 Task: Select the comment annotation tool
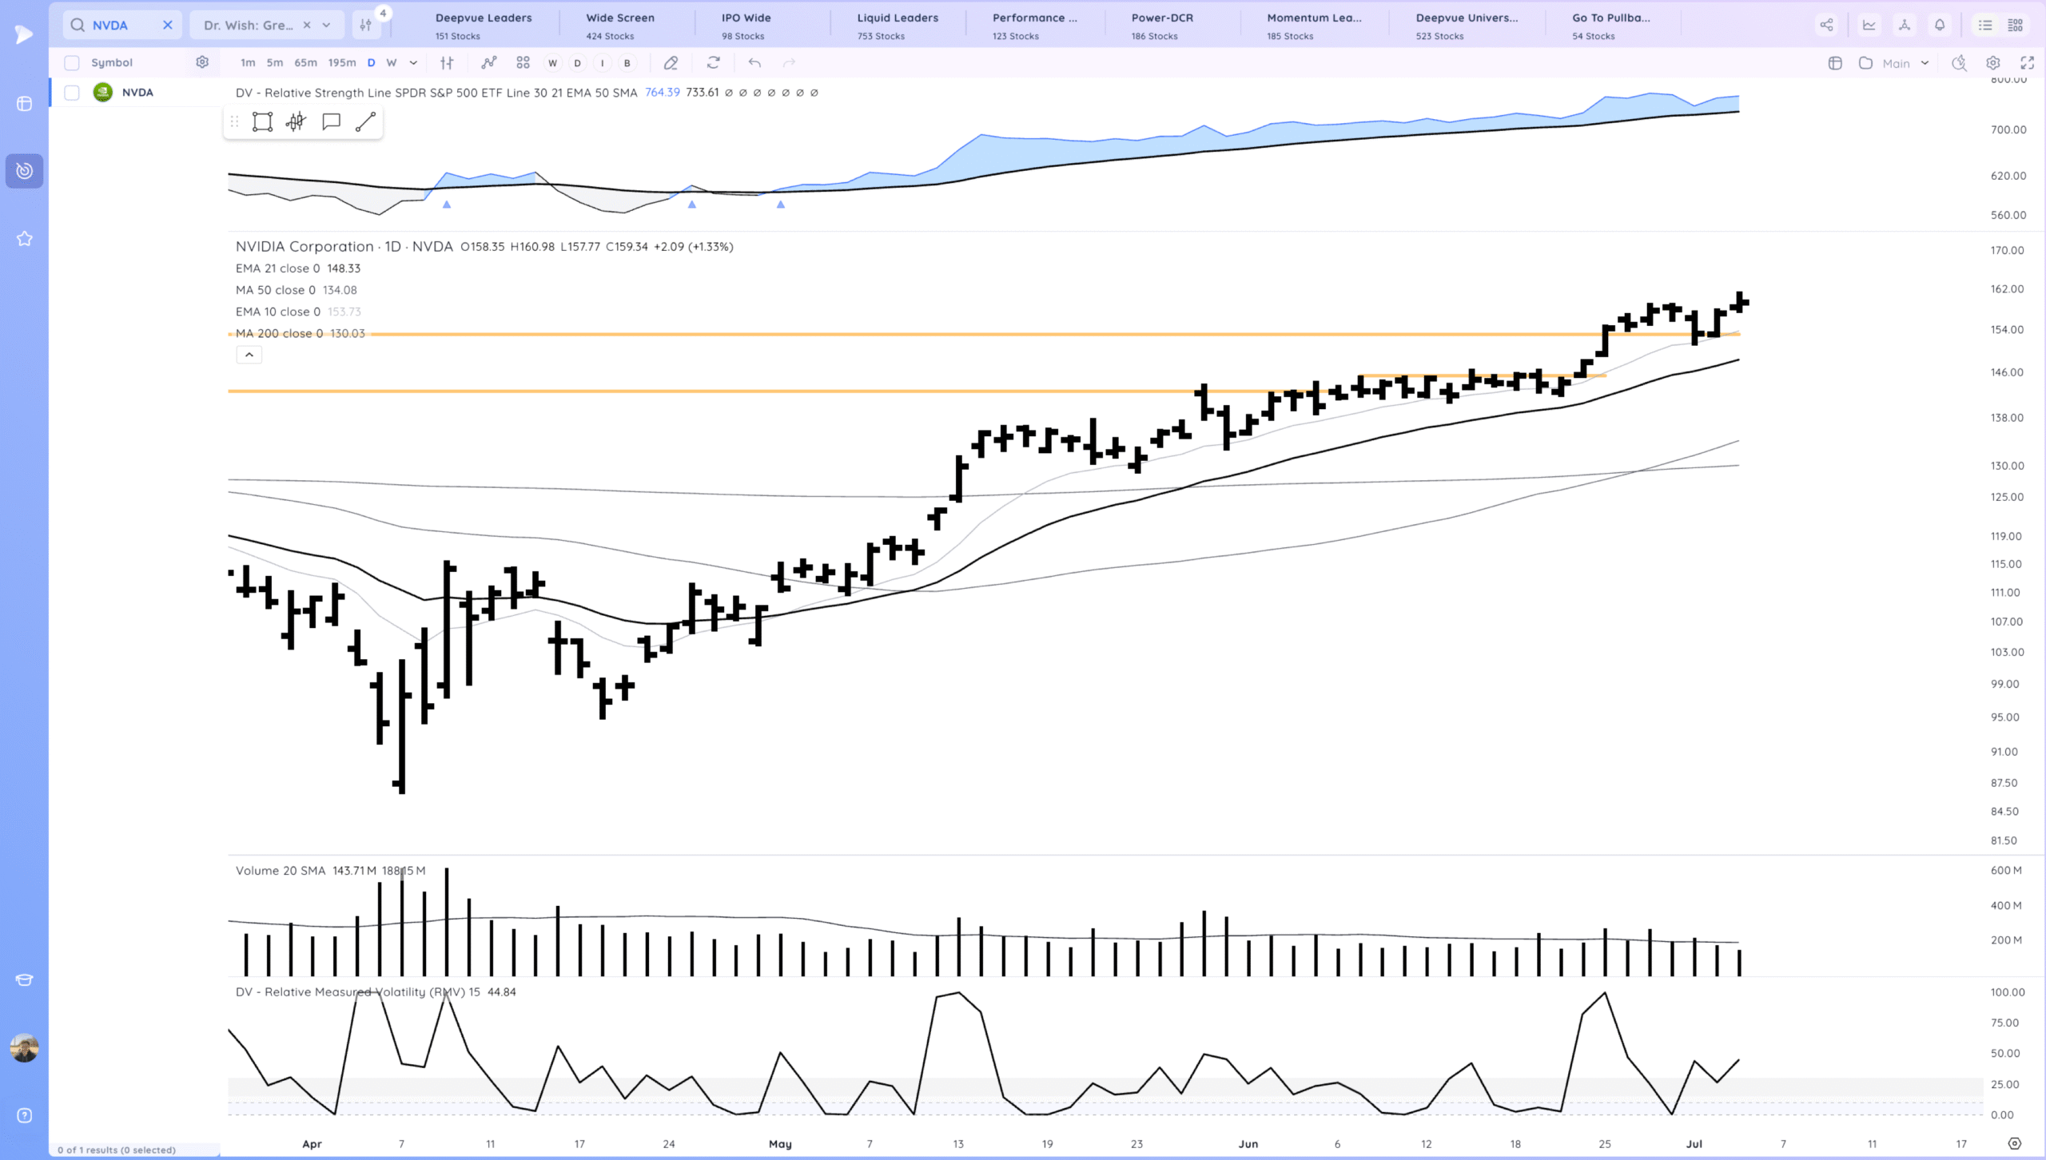coord(331,122)
